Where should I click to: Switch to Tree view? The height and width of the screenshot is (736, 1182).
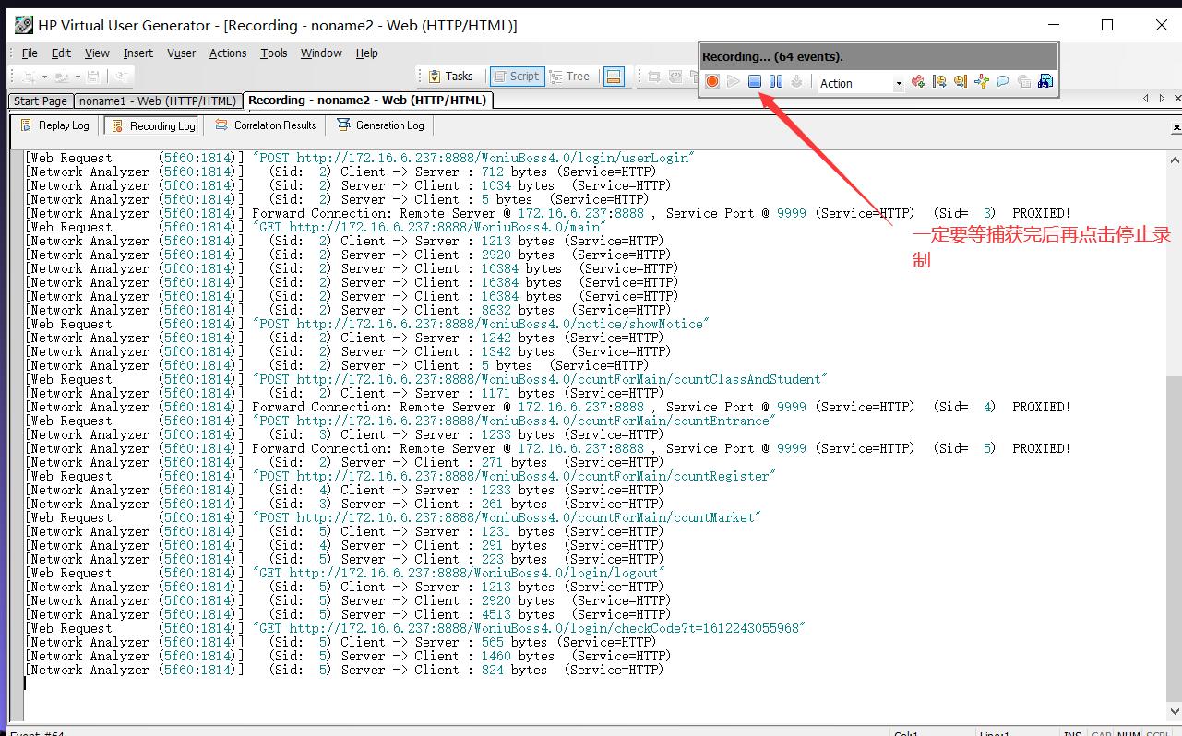click(570, 77)
